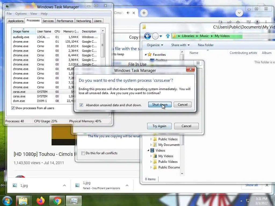Open the Share with dropdown
Image resolution: width=275 pixels, height=206 pixels.
pyautogui.click(x=180, y=45)
